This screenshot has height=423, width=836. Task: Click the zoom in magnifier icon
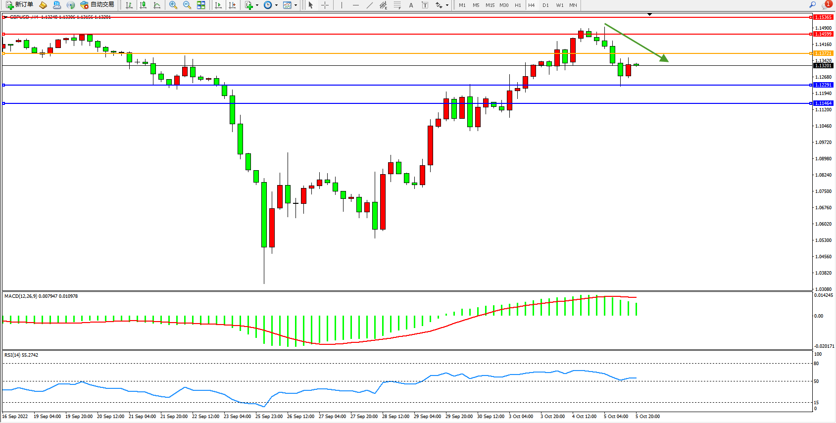coord(173,5)
